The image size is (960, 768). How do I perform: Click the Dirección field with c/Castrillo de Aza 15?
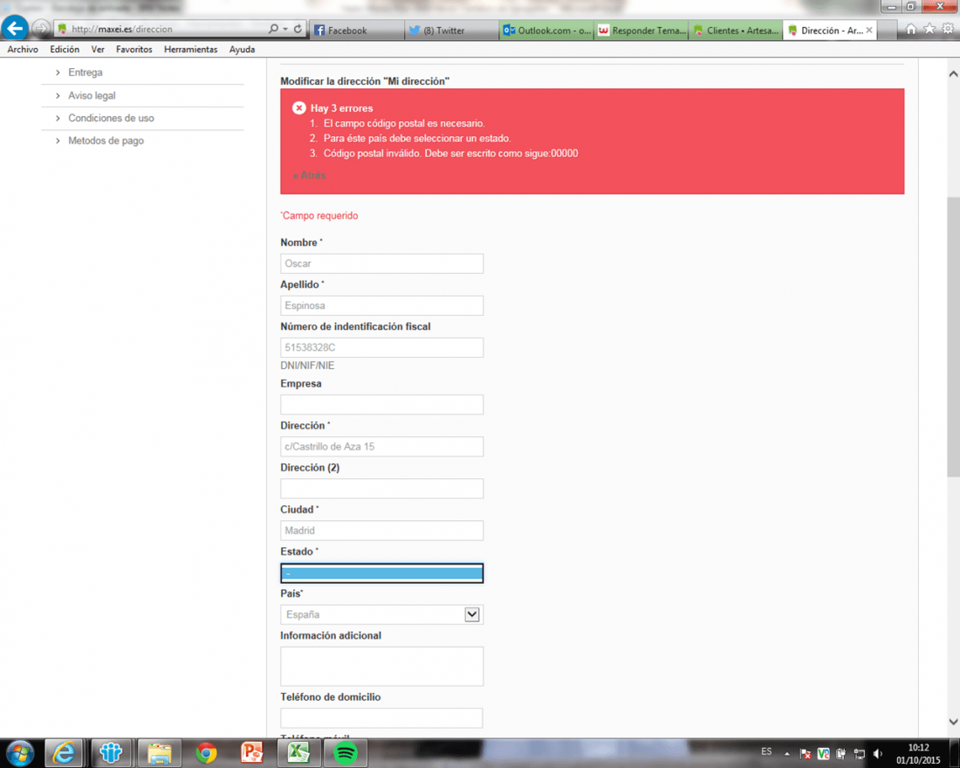[x=381, y=447]
